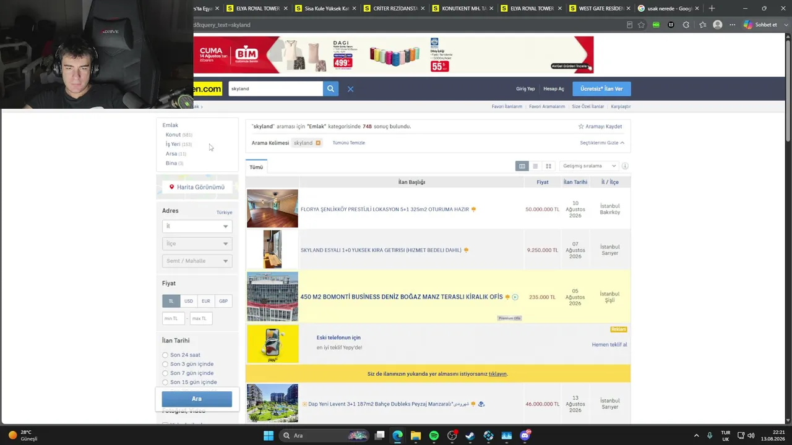Open Discord from the taskbar
This screenshot has width=792, height=445.
(x=525, y=436)
